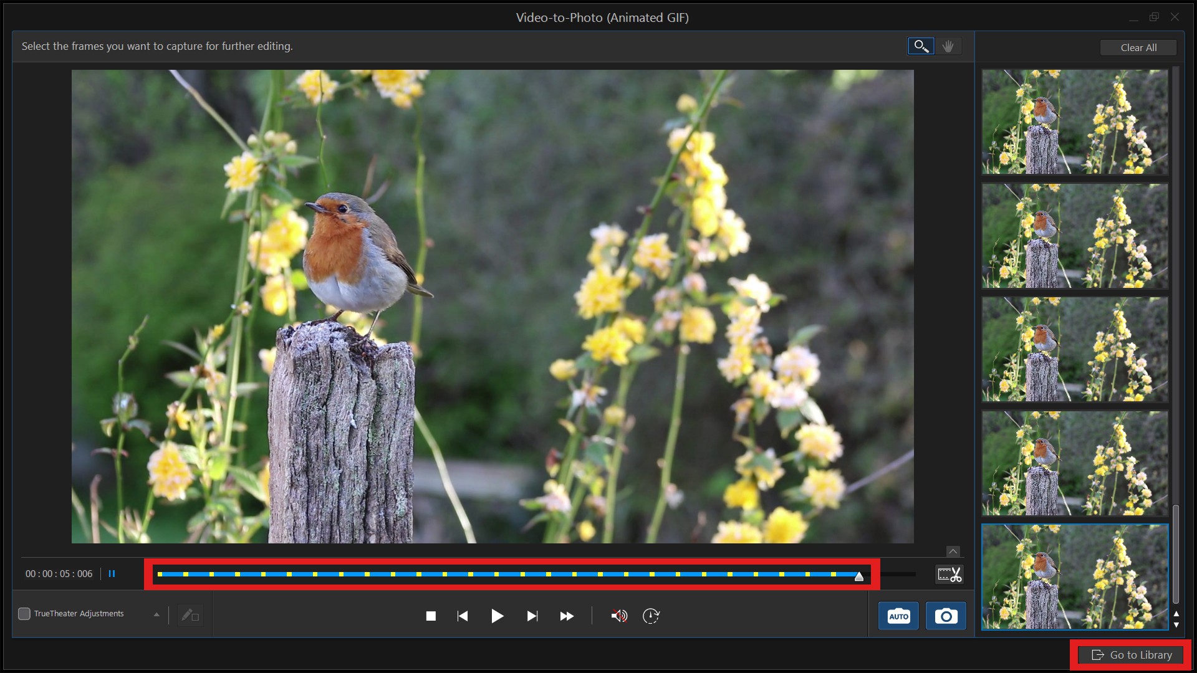Step to the next frame
The height and width of the screenshot is (673, 1197).
532,616
